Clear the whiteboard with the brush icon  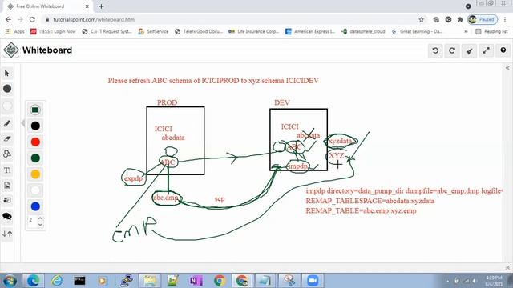pos(469,50)
